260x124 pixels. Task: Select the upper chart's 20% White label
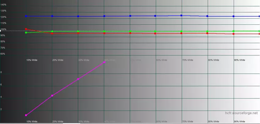click(x=58, y=60)
